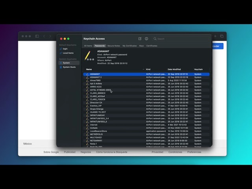The height and width of the screenshot is (189, 252).
Task: Switch to the All Items tab
Action: (x=88, y=46)
